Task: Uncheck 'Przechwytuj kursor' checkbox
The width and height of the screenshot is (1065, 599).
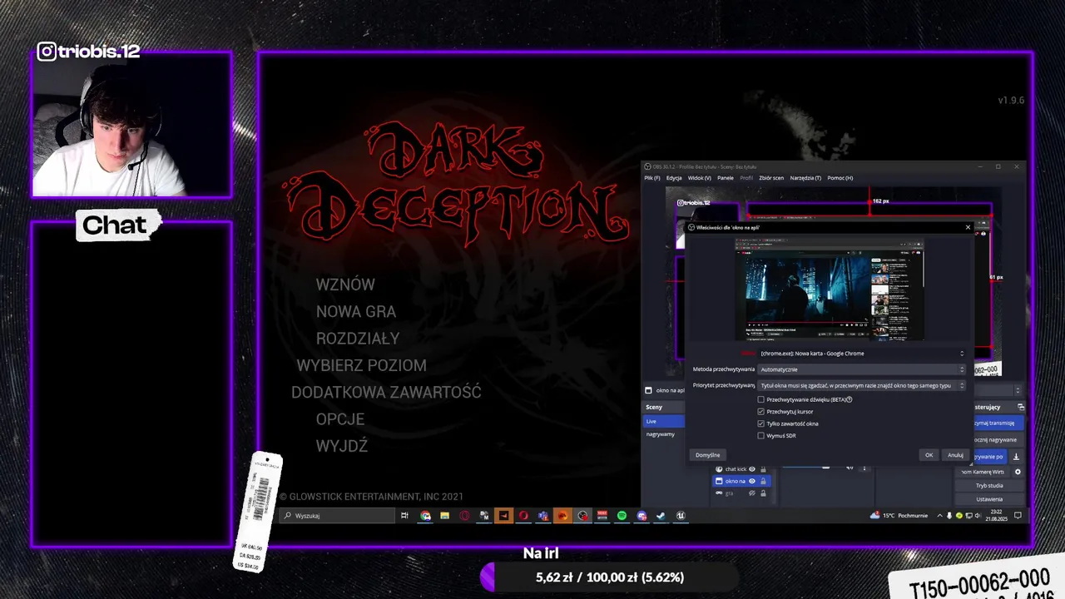Action: (x=760, y=411)
